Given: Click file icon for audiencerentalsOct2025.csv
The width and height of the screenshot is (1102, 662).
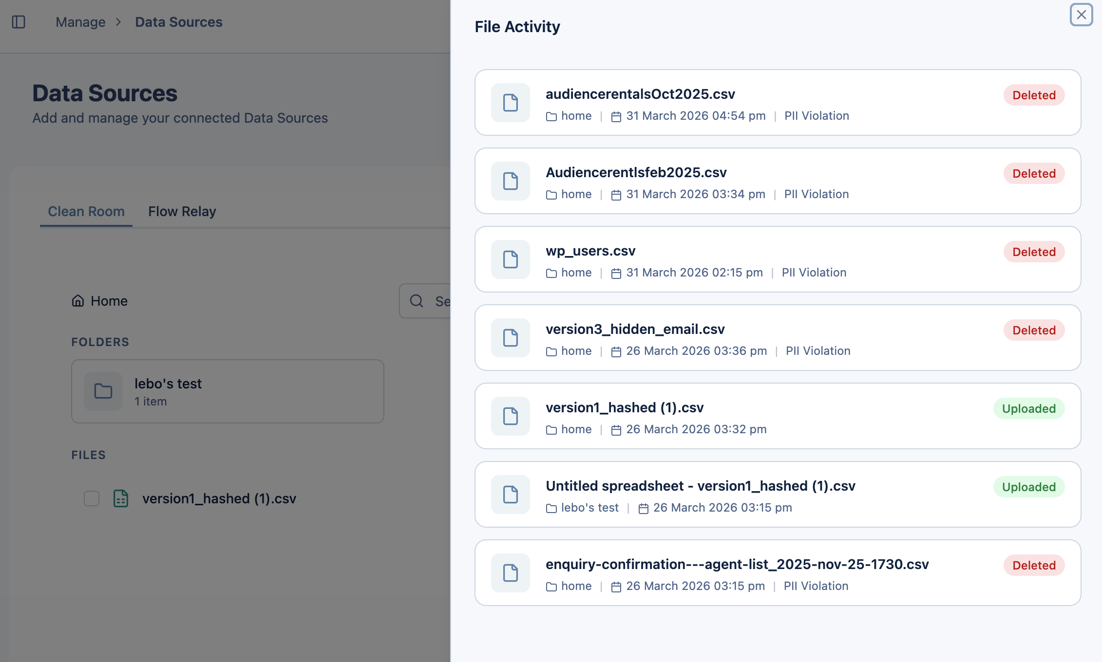Looking at the screenshot, I should click(510, 103).
